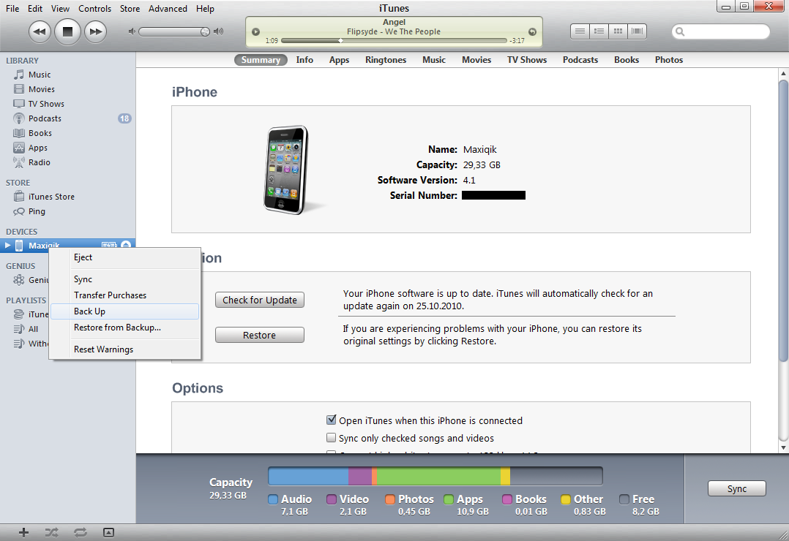The image size is (789, 541).
Task: Switch to the Info tab
Action: click(304, 60)
